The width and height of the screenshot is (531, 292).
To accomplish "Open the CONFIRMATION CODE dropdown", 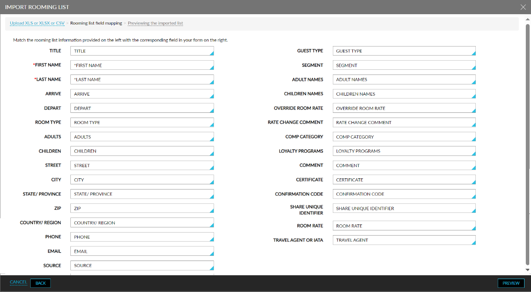I will click(x=404, y=194).
